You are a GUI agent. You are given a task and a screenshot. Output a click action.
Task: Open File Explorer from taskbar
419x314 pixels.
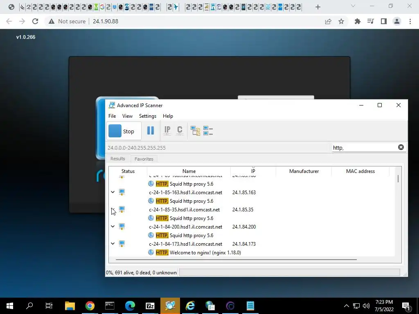tap(70, 306)
